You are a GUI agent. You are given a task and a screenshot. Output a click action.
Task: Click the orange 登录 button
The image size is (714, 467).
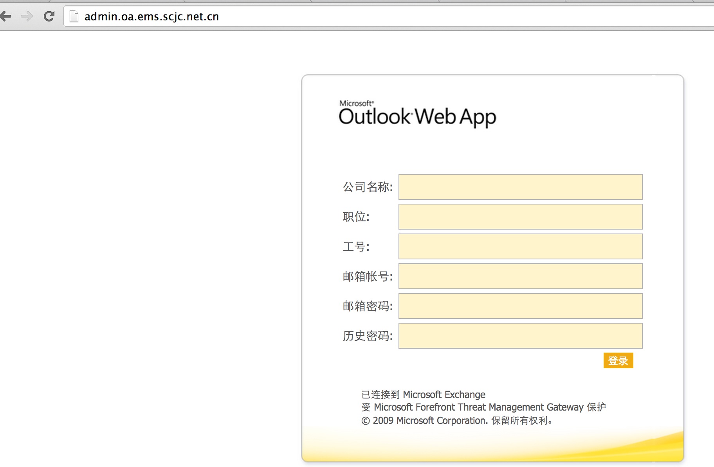click(618, 360)
